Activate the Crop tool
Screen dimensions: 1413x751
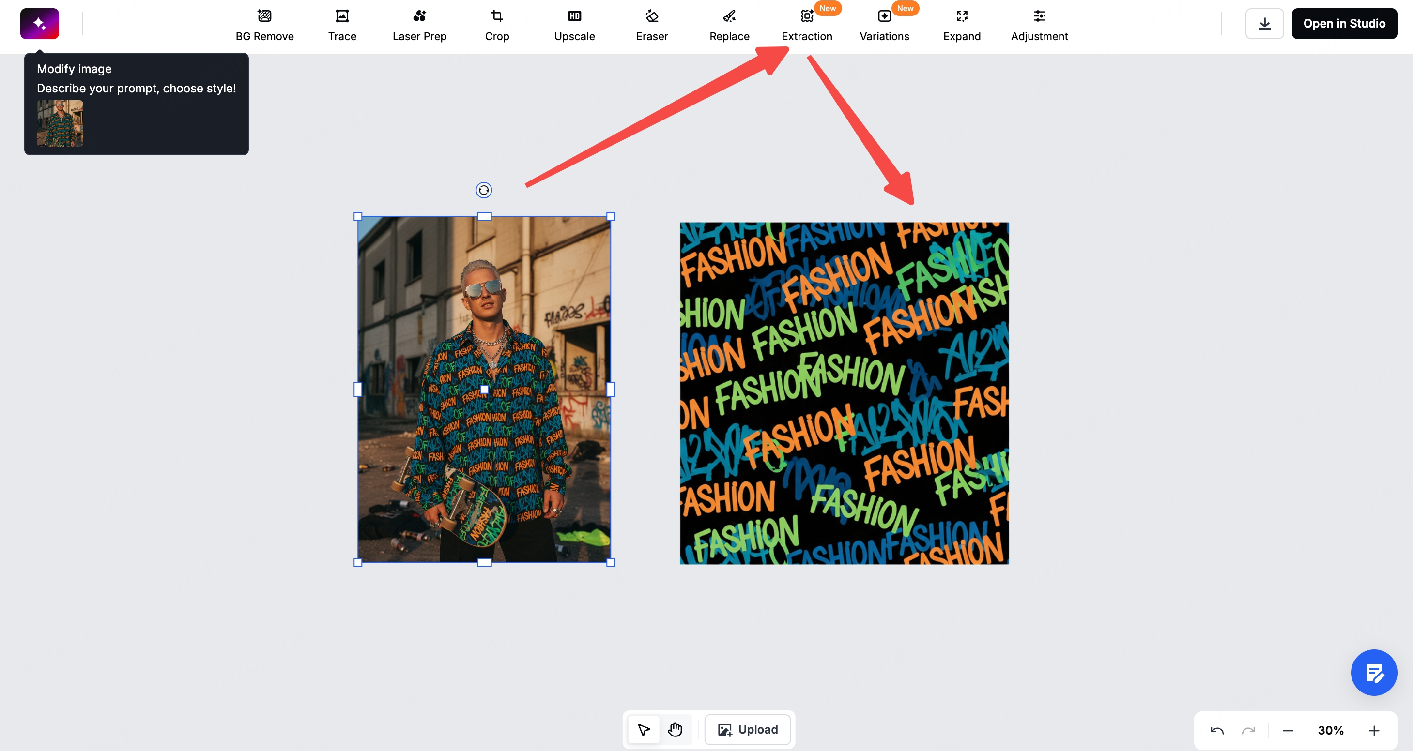[497, 26]
